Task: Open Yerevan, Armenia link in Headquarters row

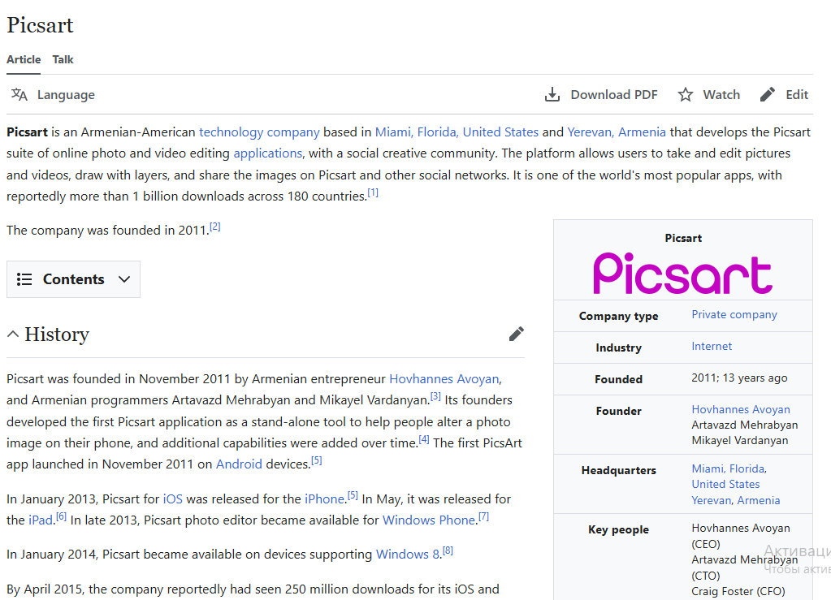Action: click(736, 500)
